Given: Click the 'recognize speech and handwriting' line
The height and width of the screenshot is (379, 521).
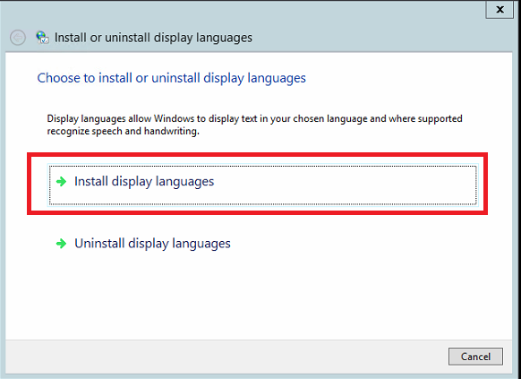Looking at the screenshot, I should coord(123,131).
